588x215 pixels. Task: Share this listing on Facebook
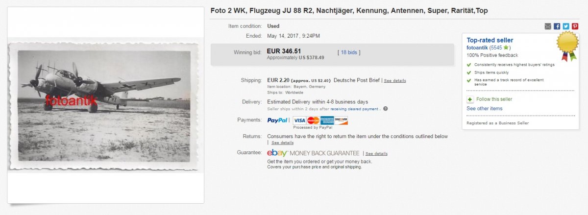pyautogui.click(x=557, y=26)
